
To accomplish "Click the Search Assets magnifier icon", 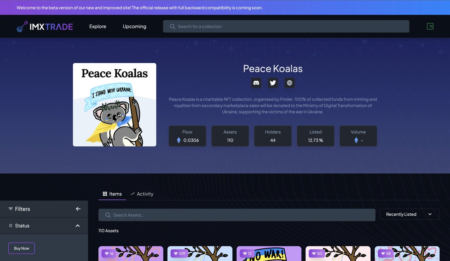I will (x=108, y=215).
